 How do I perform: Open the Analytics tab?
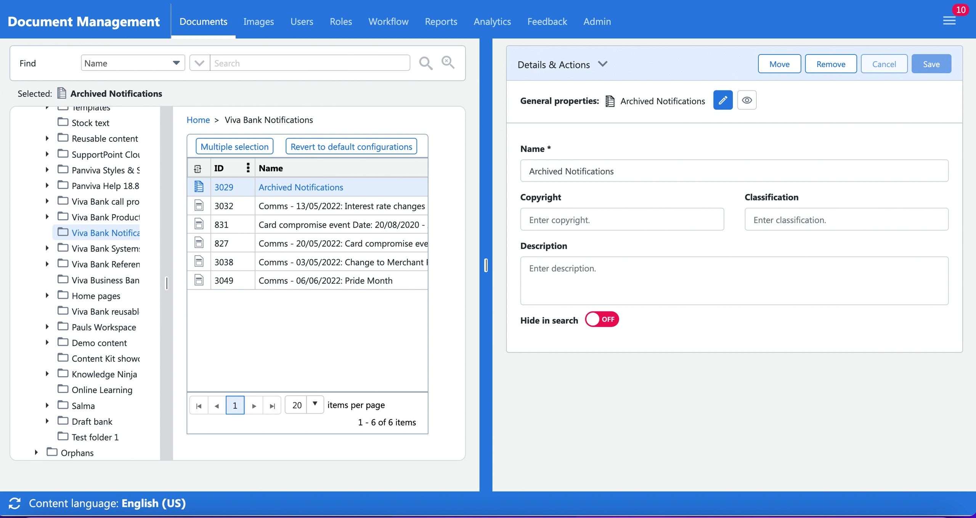coord(492,22)
